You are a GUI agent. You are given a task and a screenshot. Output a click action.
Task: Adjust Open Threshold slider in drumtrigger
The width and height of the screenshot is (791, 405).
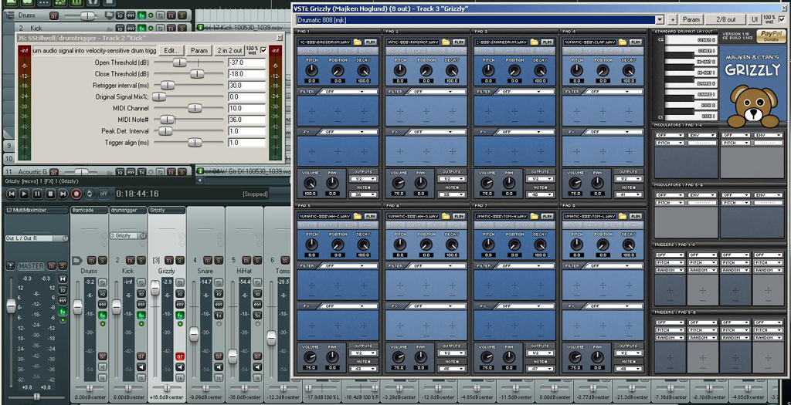coord(179,62)
